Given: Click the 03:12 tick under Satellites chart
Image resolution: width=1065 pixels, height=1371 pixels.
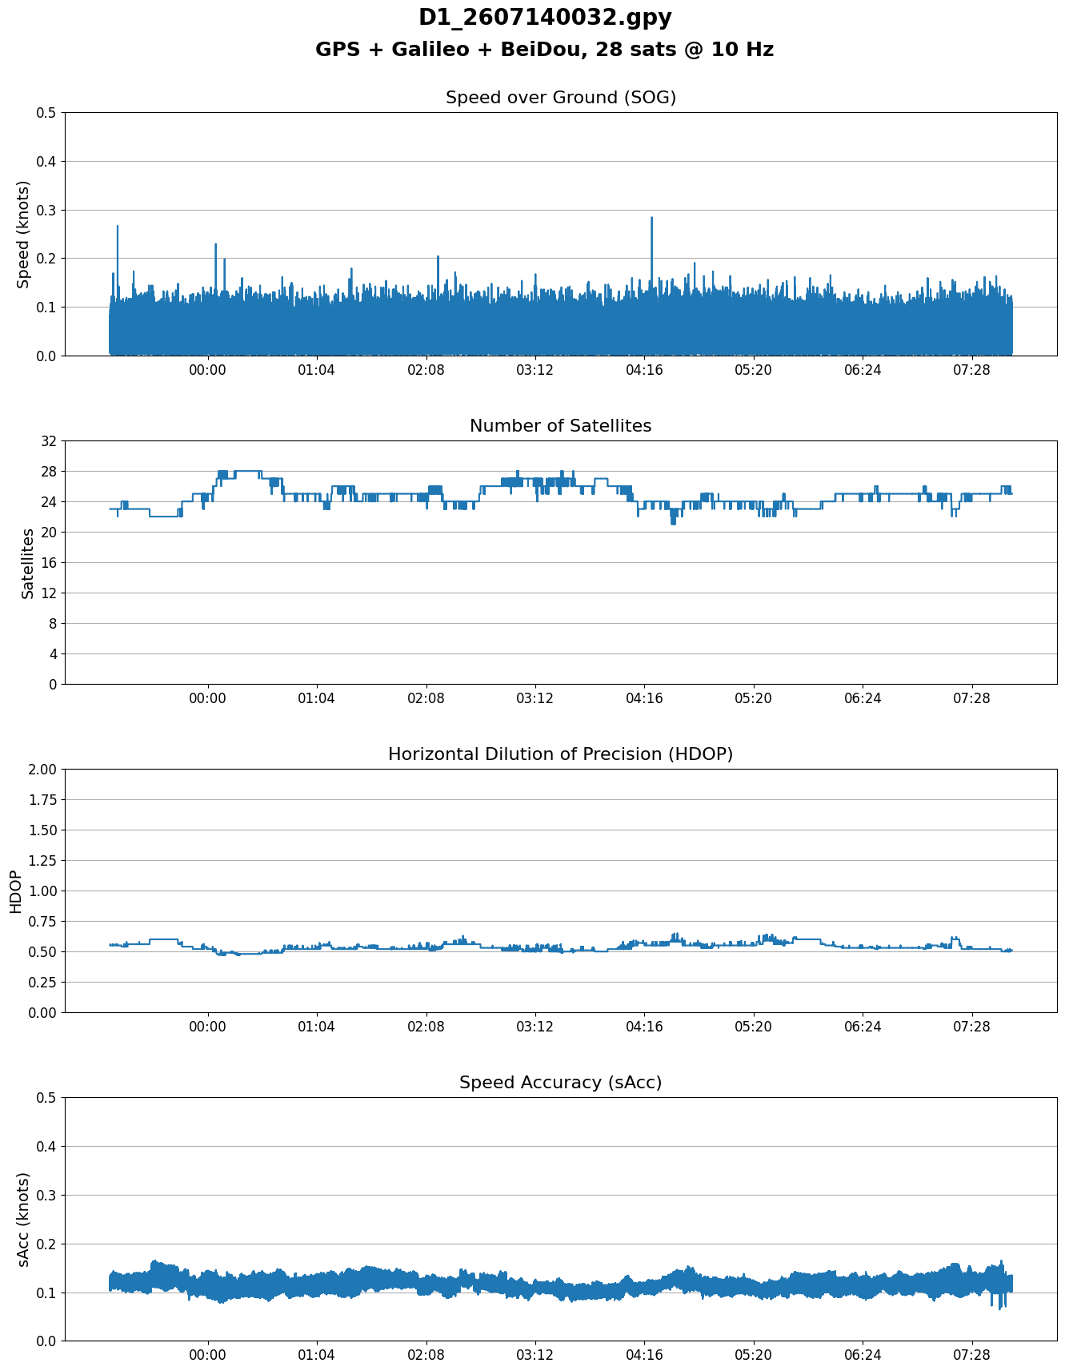Looking at the screenshot, I should click(x=535, y=698).
